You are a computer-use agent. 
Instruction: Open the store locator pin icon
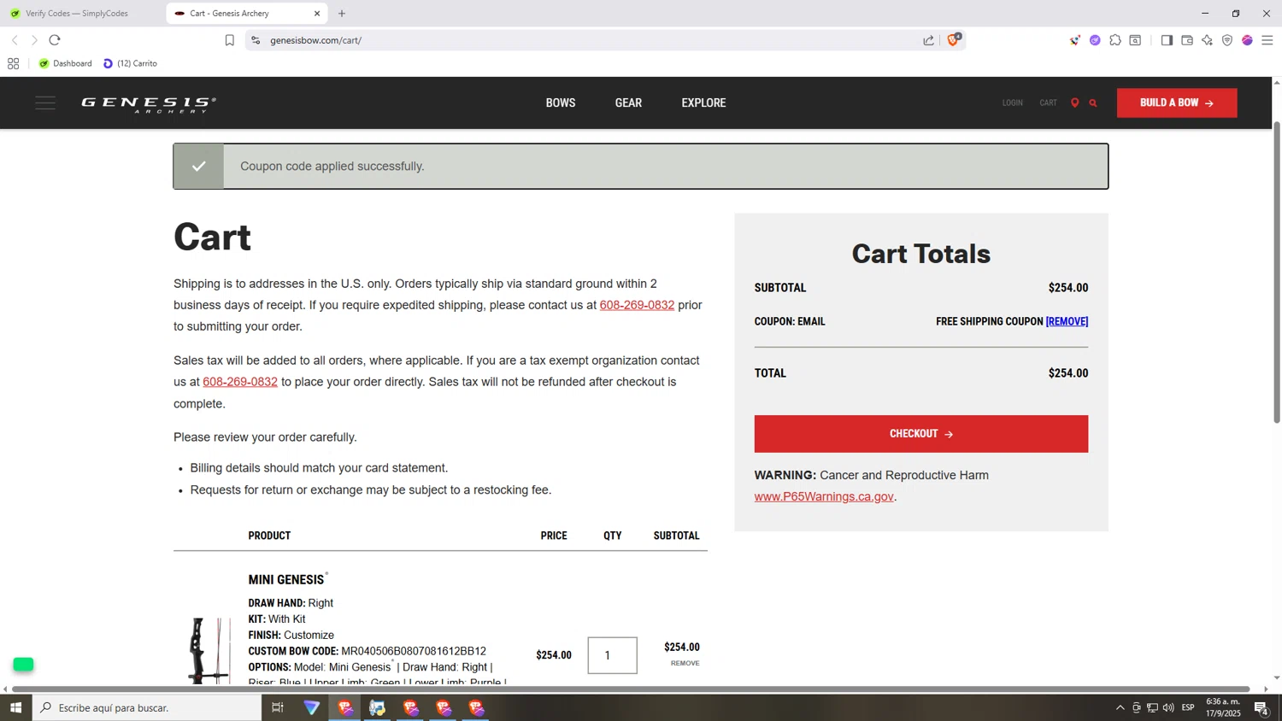click(1074, 103)
